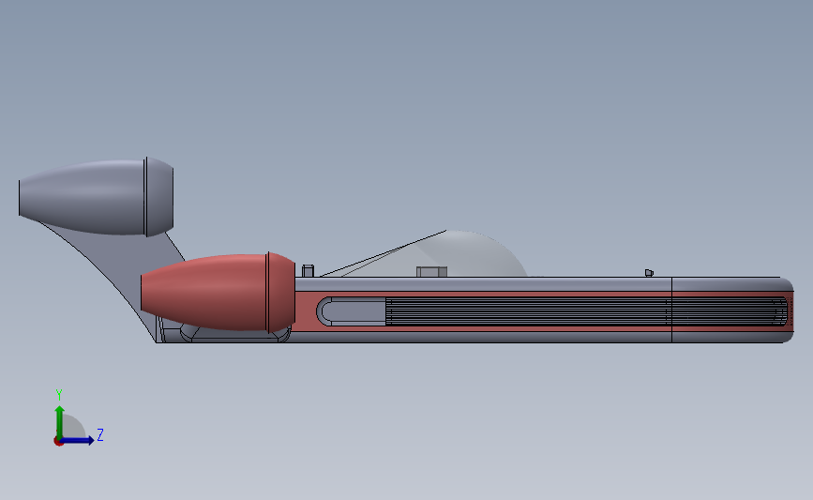This screenshot has width=813, height=500.
Task: Select the small peg behind the red engine
Action: pyautogui.click(x=308, y=271)
